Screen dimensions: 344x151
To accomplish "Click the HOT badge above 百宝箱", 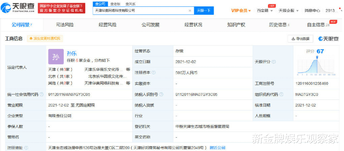I will pos(272,6).
